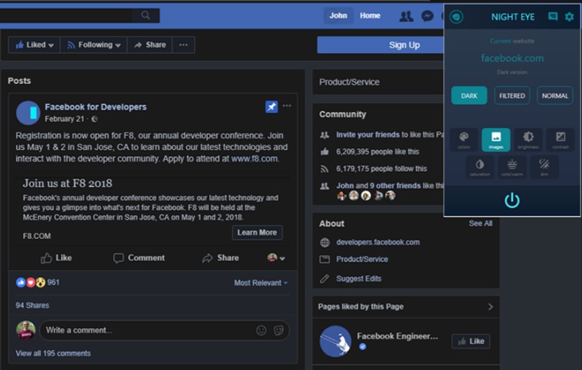Open Facebook Engineering page thumbnail
This screenshot has width=582, height=370.
[x=336, y=341]
